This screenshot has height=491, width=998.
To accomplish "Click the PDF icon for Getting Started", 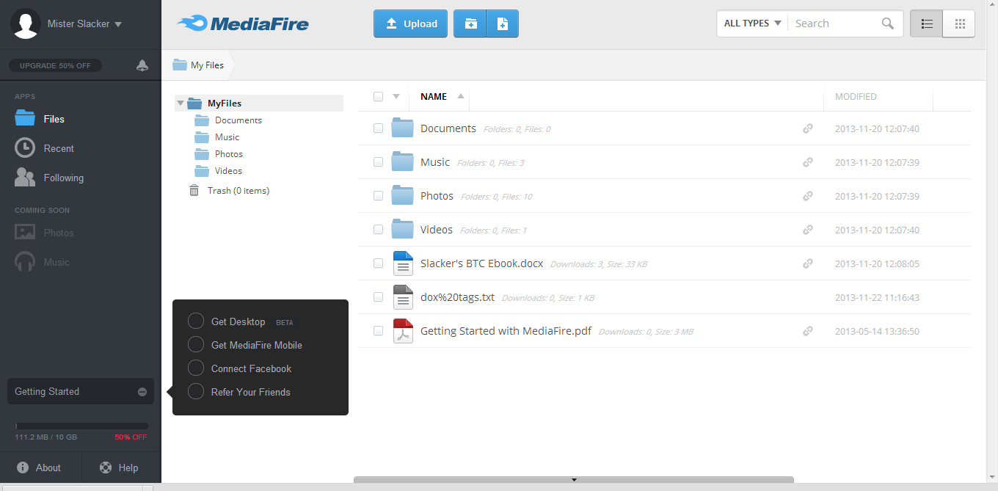I will [x=403, y=330].
